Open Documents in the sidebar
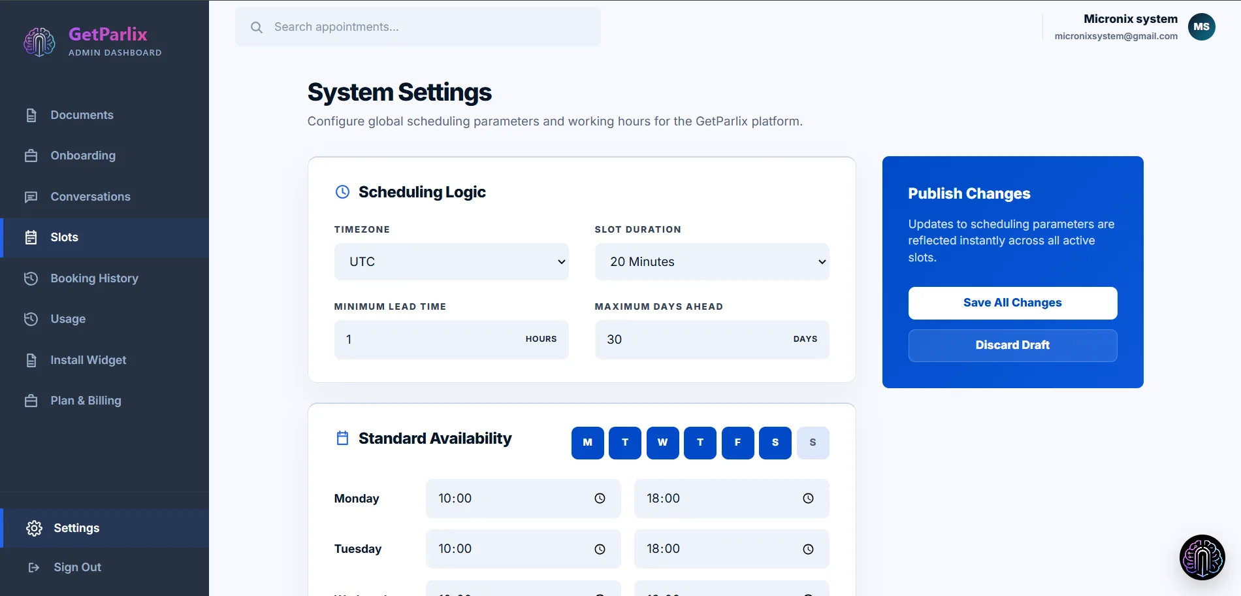This screenshot has height=596, width=1241. point(105,115)
